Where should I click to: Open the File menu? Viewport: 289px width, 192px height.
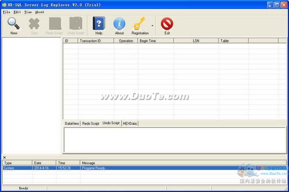(x=6, y=12)
